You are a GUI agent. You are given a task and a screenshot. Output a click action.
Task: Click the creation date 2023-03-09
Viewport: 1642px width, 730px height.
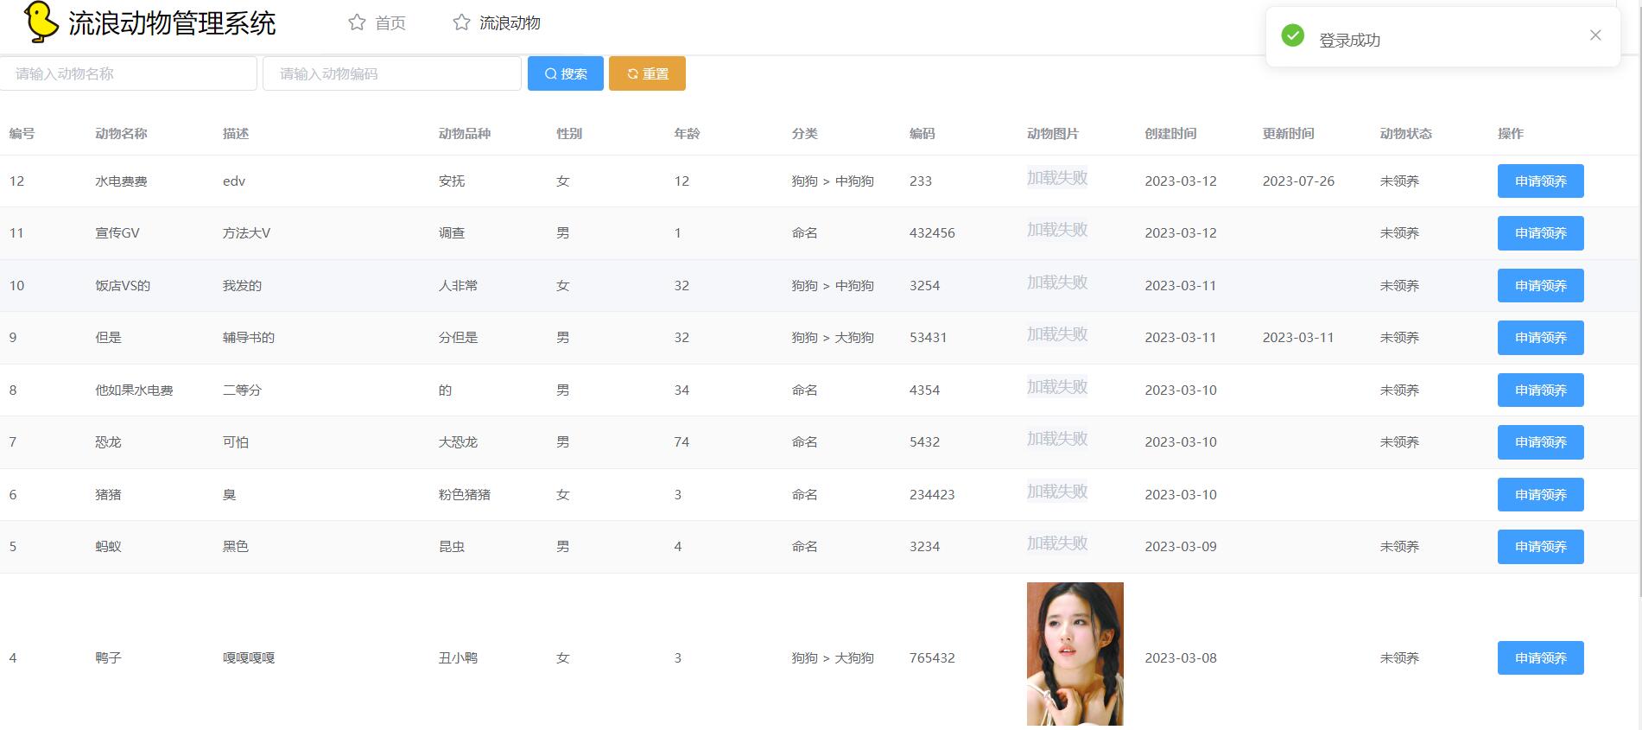(x=1181, y=547)
